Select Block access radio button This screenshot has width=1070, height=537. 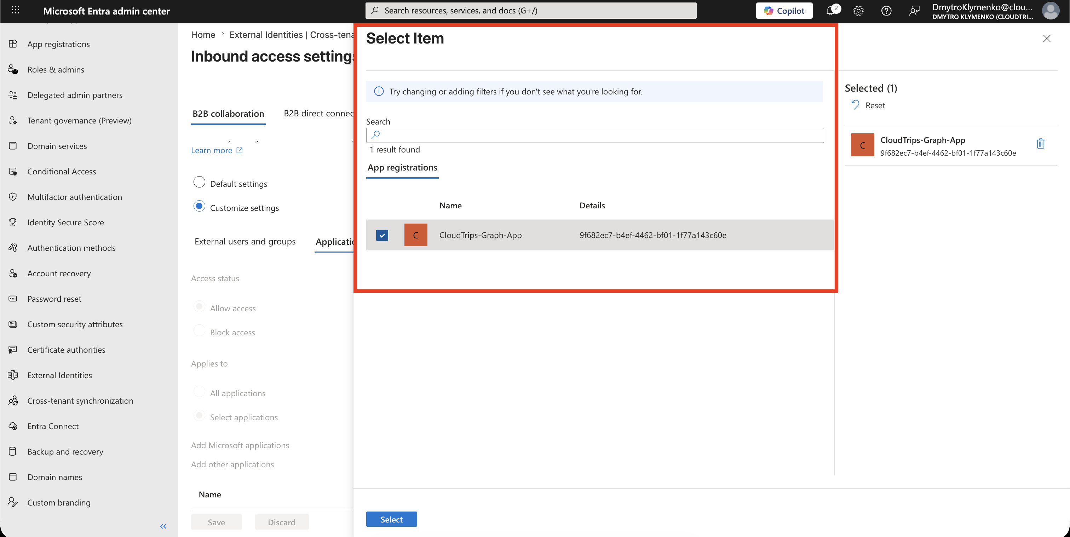tap(199, 331)
